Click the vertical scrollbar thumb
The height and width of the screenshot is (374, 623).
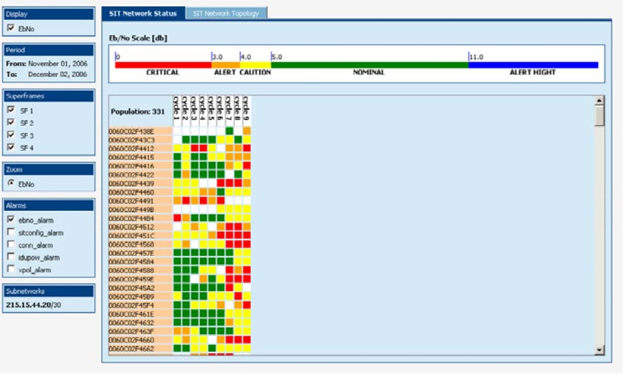pyautogui.click(x=599, y=115)
